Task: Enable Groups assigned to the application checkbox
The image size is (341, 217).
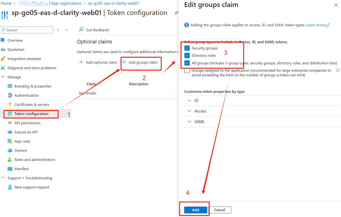Action: pyautogui.click(x=187, y=71)
